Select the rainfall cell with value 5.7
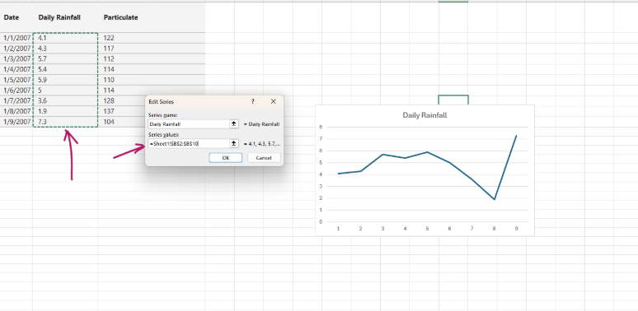Image resolution: width=638 pixels, height=311 pixels. coord(65,59)
